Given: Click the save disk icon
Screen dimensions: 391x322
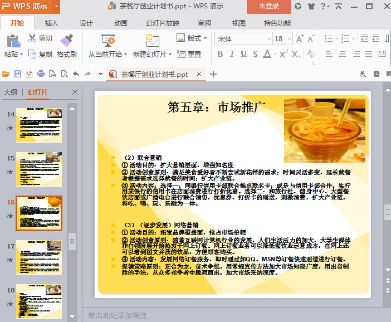Looking at the screenshot, I should click(18, 74).
